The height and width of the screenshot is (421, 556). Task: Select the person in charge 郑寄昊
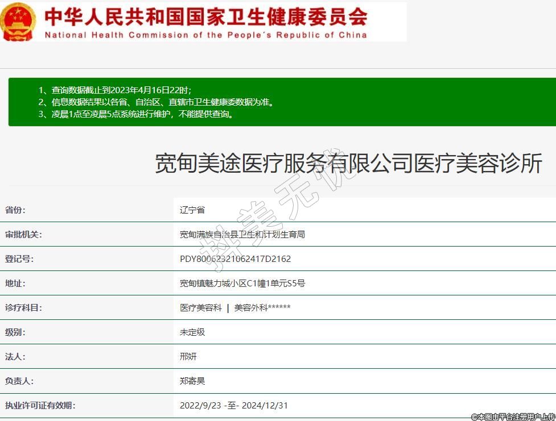tap(192, 381)
